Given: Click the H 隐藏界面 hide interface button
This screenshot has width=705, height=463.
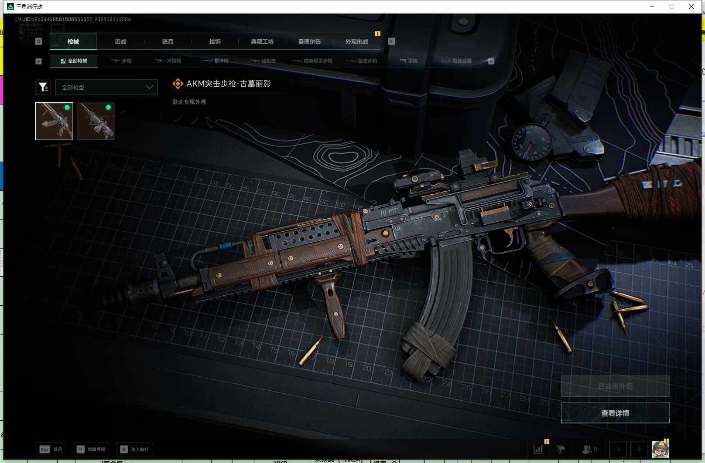Looking at the screenshot, I should [91, 449].
